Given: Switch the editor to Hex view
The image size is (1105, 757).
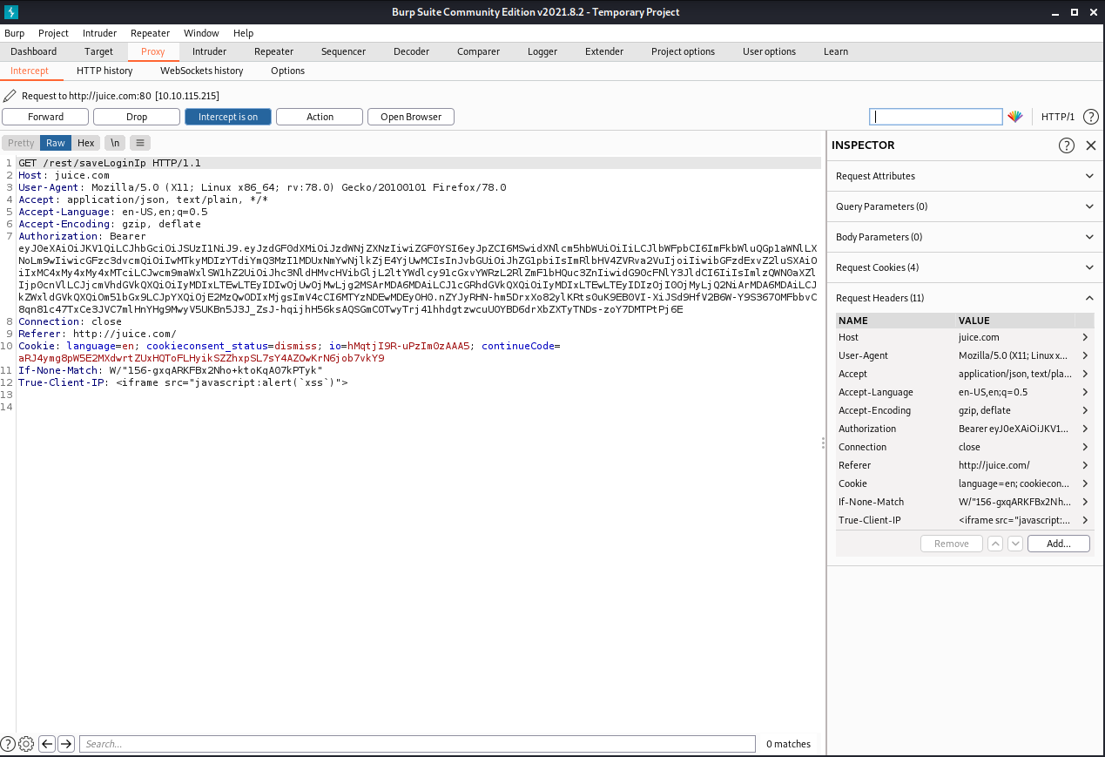Looking at the screenshot, I should 85,143.
